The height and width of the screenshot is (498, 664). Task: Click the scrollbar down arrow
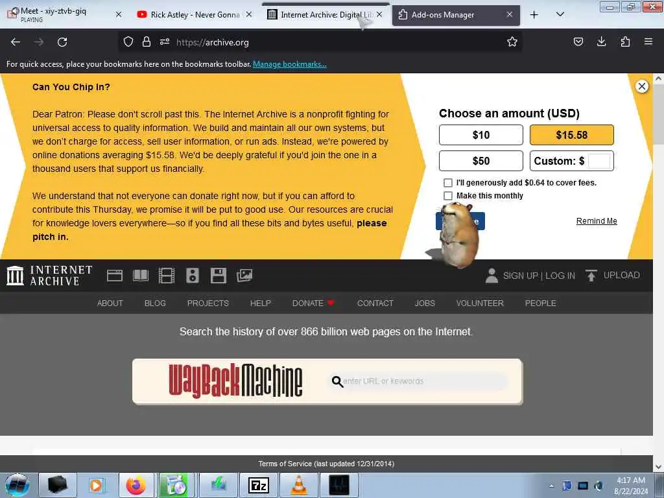click(x=658, y=467)
